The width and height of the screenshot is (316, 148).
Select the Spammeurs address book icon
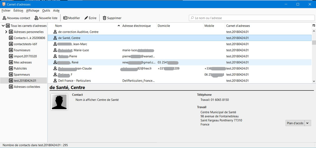(x=11, y=75)
